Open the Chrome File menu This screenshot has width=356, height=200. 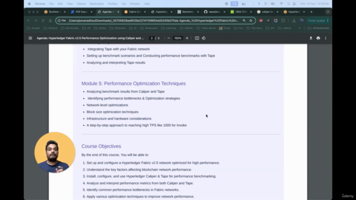(x=51, y=4)
